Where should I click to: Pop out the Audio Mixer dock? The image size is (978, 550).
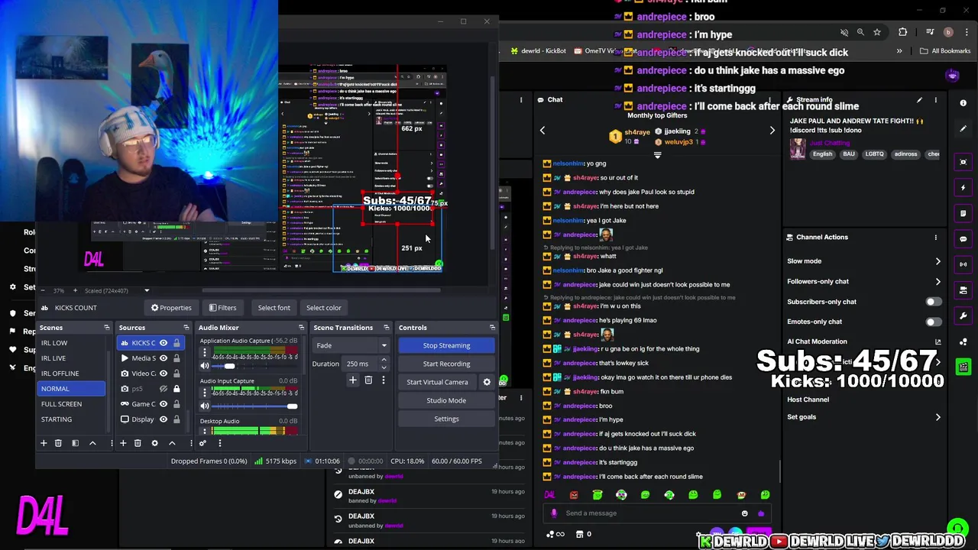301,328
